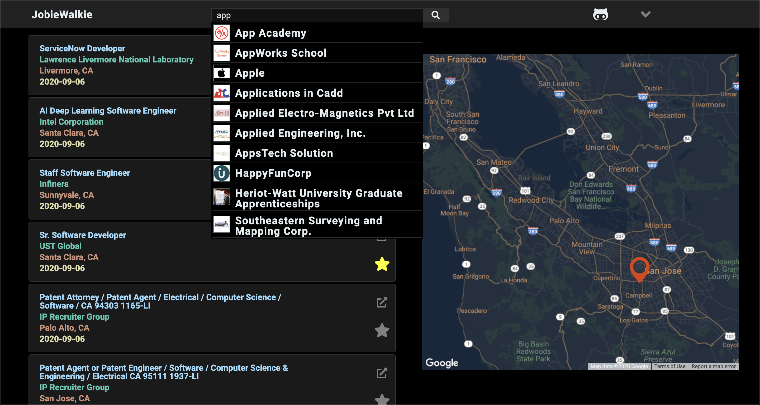
Task: Click San Francisco label on map
Action: (458, 60)
